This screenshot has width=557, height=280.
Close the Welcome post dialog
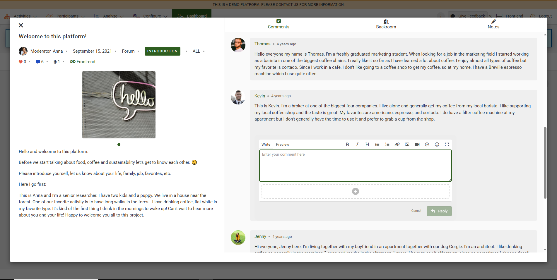click(x=21, y=25)
